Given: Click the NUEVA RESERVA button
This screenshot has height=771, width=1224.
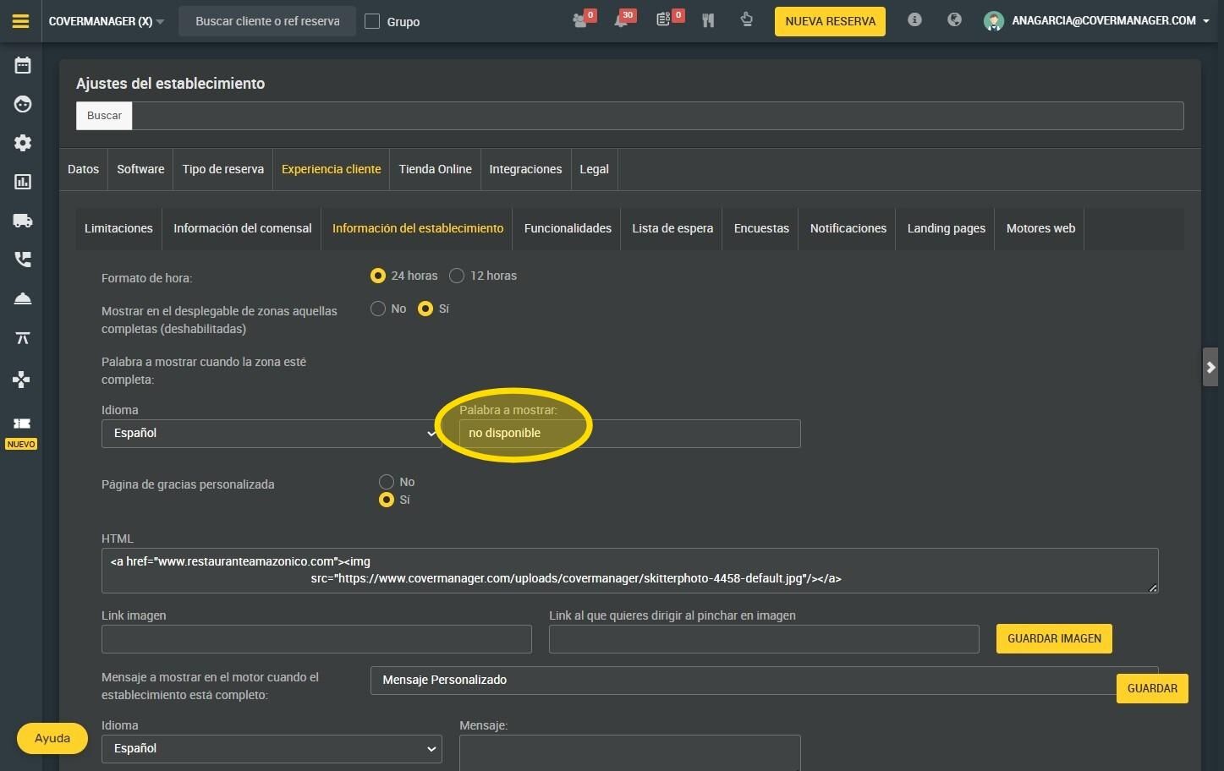Looking at the screenshot, I should [x=830, y=21].
